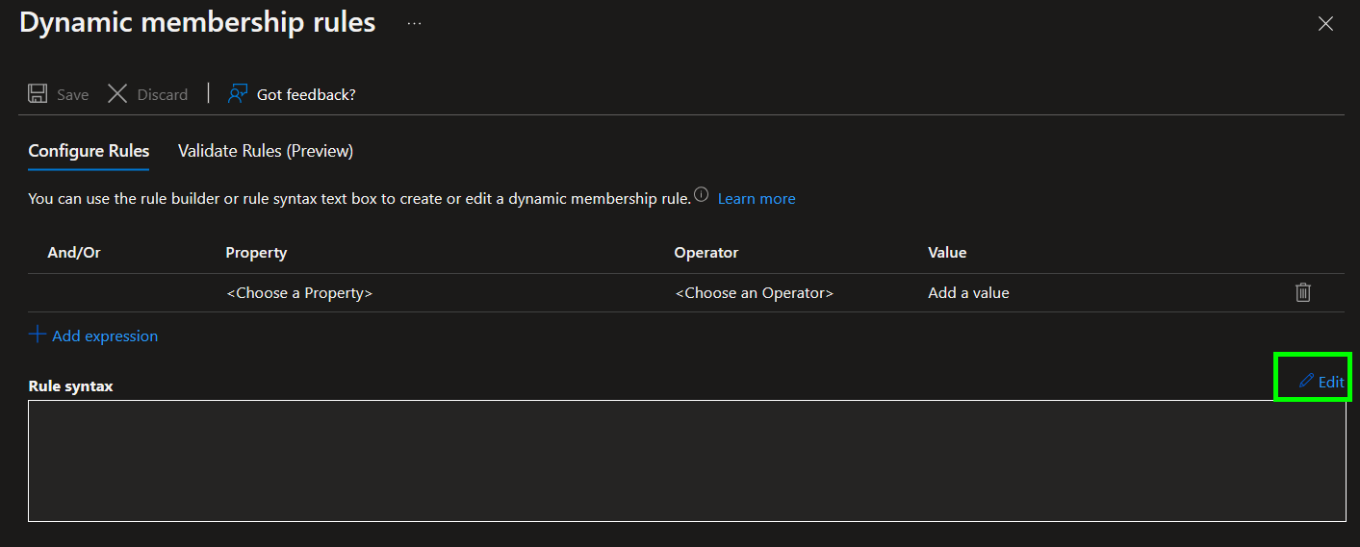Open the Got feedback? person icon
This screenshot has height=547, width=1360.
(x=238, y=93)
